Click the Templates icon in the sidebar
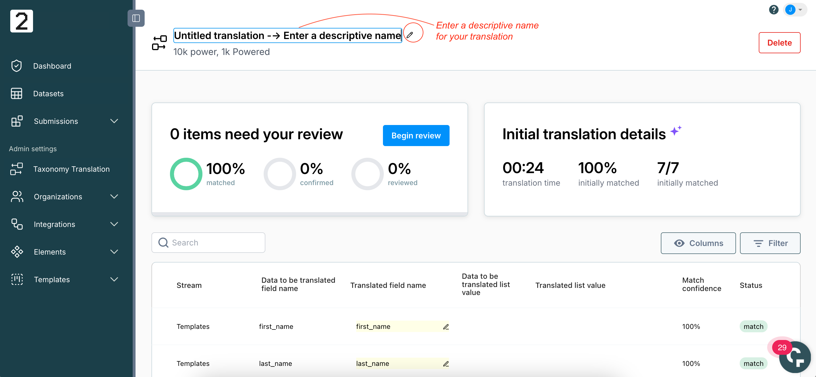 [x=17, y=279]
